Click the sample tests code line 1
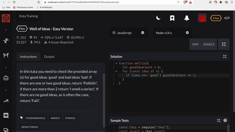Viewport: 235px width, 132px height. click(172, 127)
